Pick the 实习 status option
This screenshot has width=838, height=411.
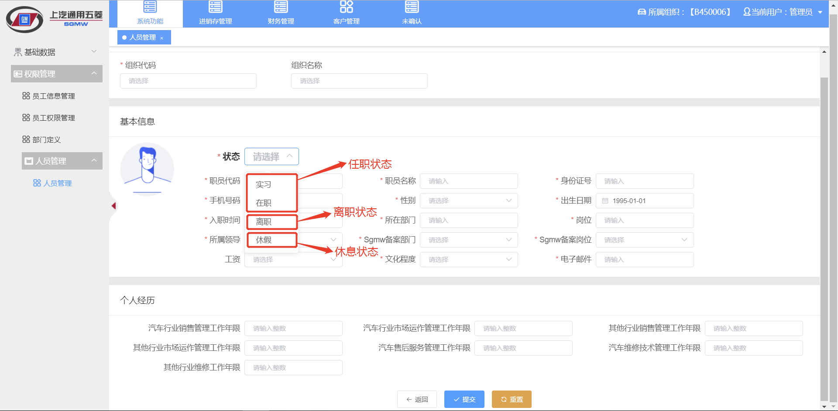click(x=271, y=185)
